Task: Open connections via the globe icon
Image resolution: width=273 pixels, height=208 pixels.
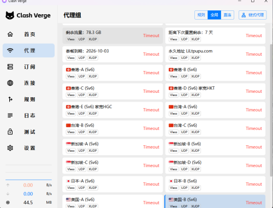Action: (x=10, y=83)
